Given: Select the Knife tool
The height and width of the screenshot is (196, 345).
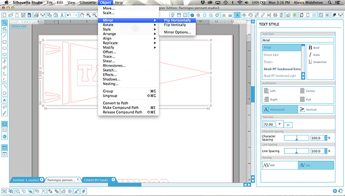Looking at the screenshot, I should (x=4, y=113).
